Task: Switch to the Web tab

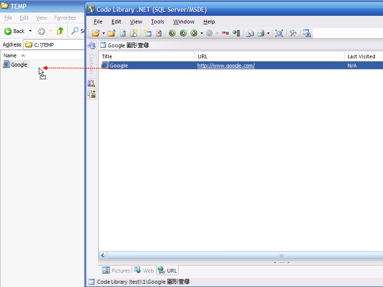Action: coord(144,271)
